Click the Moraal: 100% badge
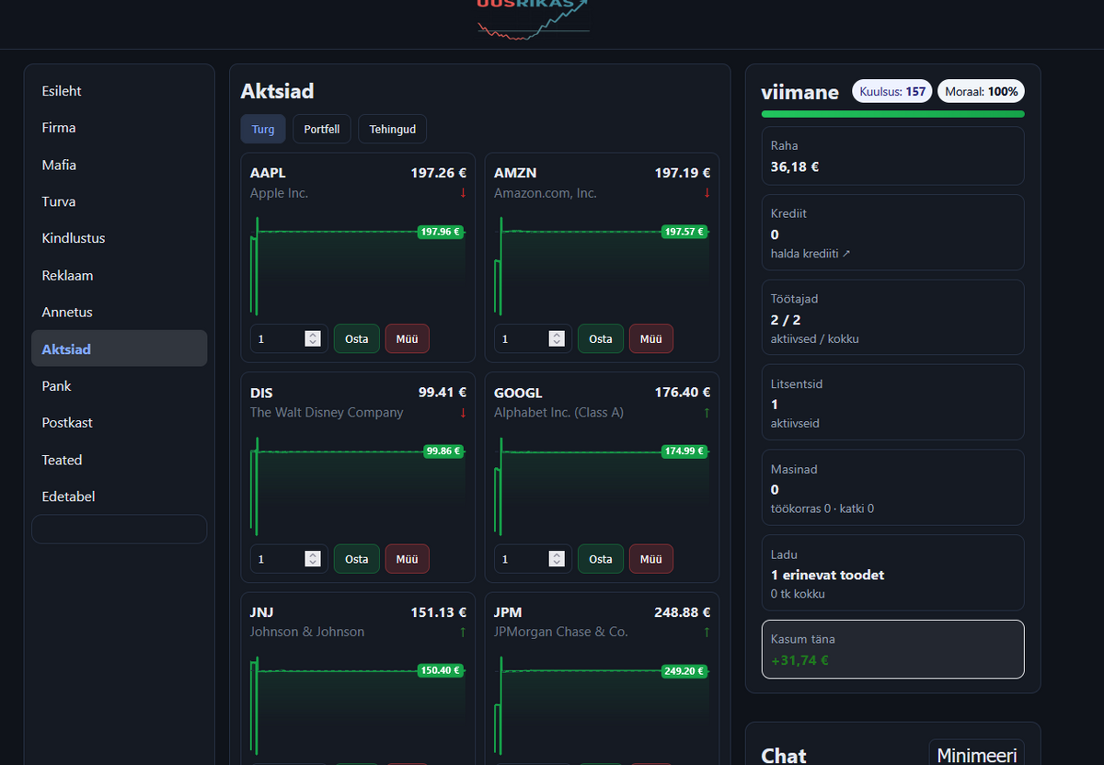The image size is (1104, 765). coord(982,91)
